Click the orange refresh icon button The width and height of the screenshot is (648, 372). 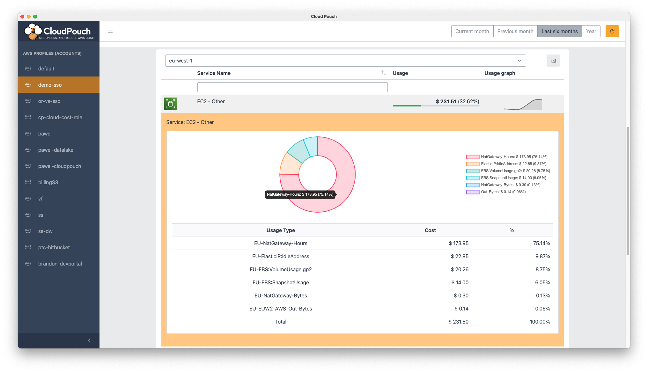click(612, 31)
